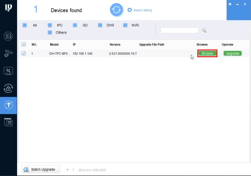Click the Devices found heading text
Viewport: 251px width, 176px height.
point(66,10)
